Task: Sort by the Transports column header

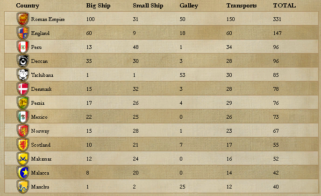Action: tap(242, 6)
